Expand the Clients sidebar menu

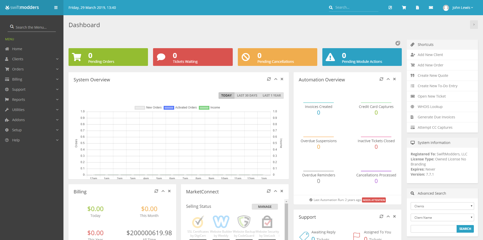coord(32,59)
